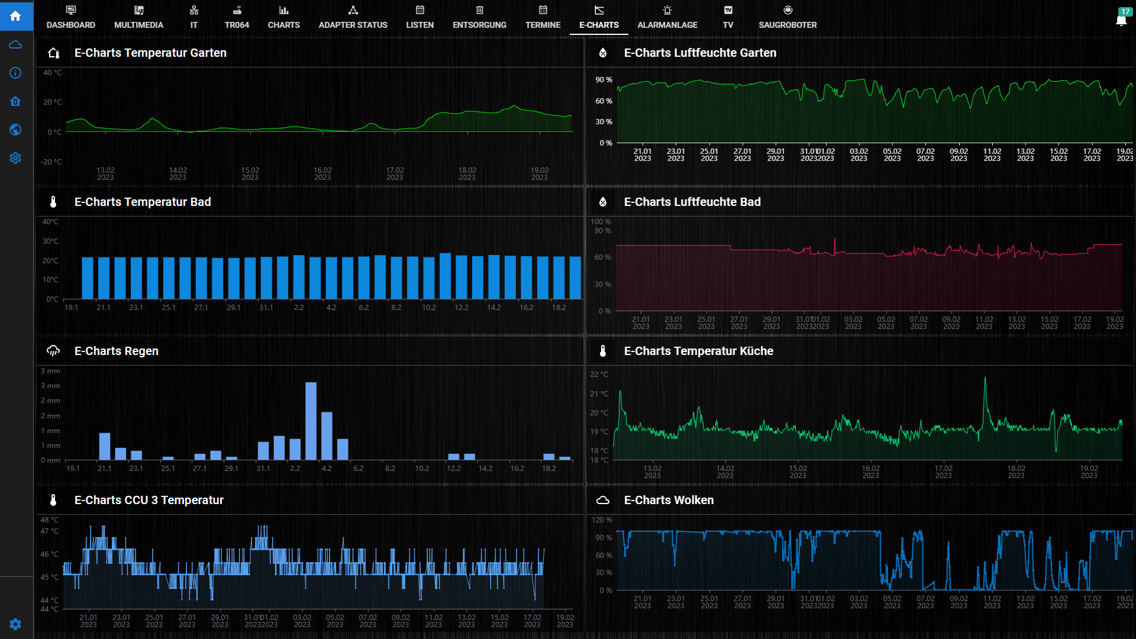Click the E-Charts Luftfeuchte Garten title
The image size is (1136, 639).
pos(700,53)
